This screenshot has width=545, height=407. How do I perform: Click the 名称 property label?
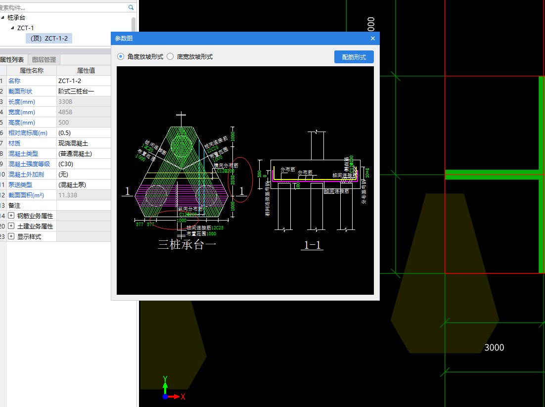click(14, 81)
